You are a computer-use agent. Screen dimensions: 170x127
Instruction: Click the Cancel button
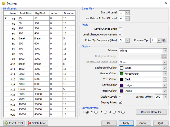coord(143,123)
